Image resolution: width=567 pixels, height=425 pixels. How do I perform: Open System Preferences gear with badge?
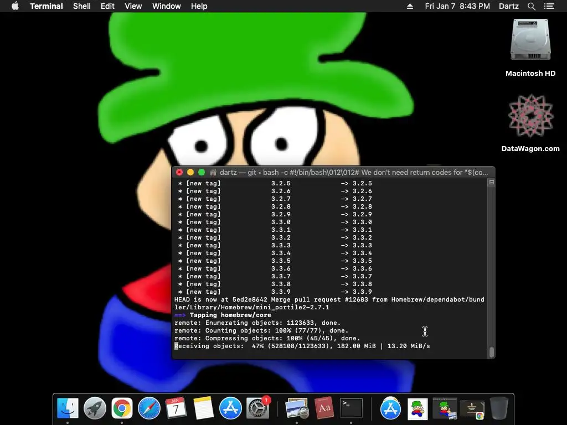tap(258, 408)
